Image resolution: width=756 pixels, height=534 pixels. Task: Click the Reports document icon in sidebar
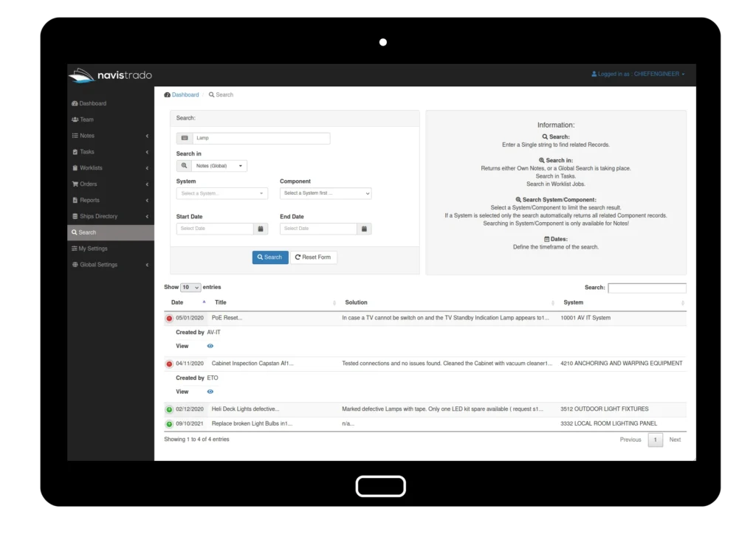point(75,201)
